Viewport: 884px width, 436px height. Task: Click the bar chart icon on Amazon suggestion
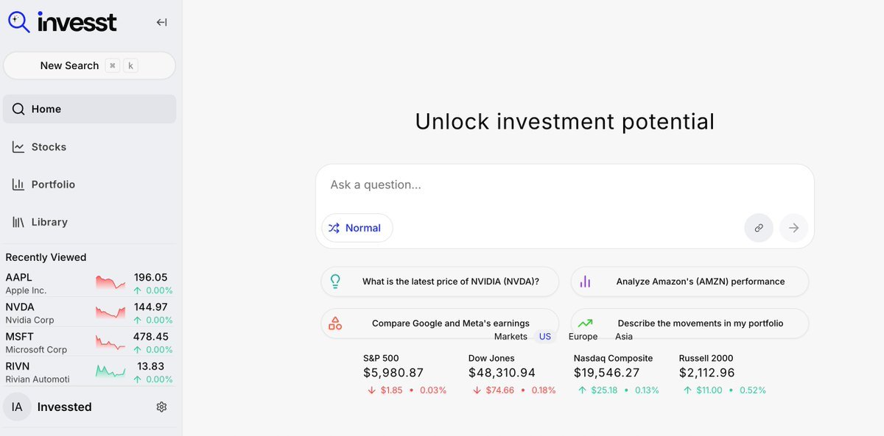click(585, 282)
